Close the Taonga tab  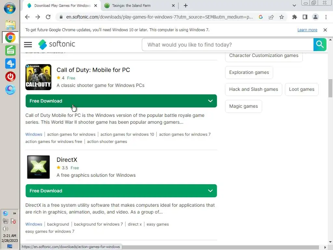pos(173,6)
